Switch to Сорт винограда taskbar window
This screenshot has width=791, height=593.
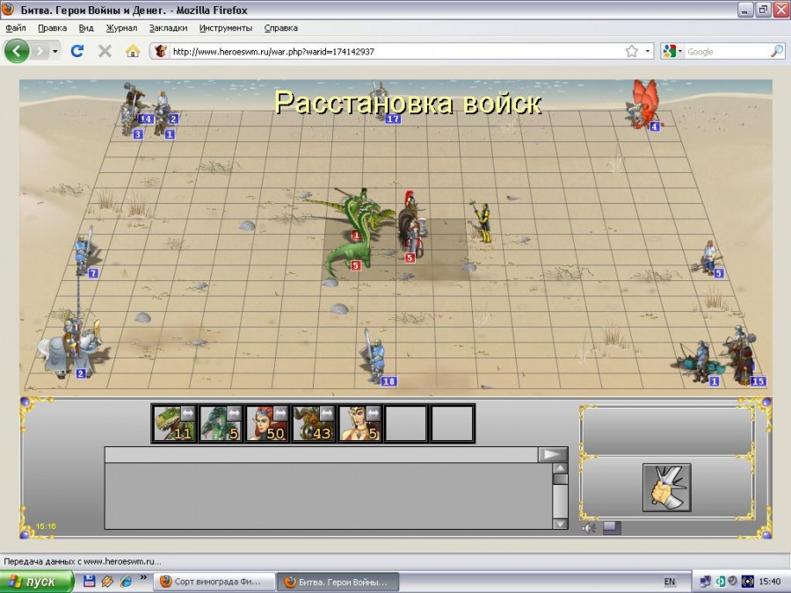[x=214, y=582]
